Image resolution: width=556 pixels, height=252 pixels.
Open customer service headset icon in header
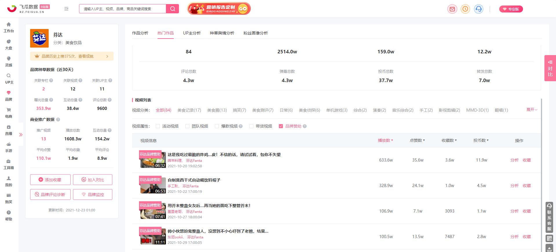[x=479, y=9]
